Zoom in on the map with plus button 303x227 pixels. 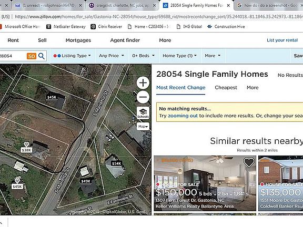tap(143, 83)
